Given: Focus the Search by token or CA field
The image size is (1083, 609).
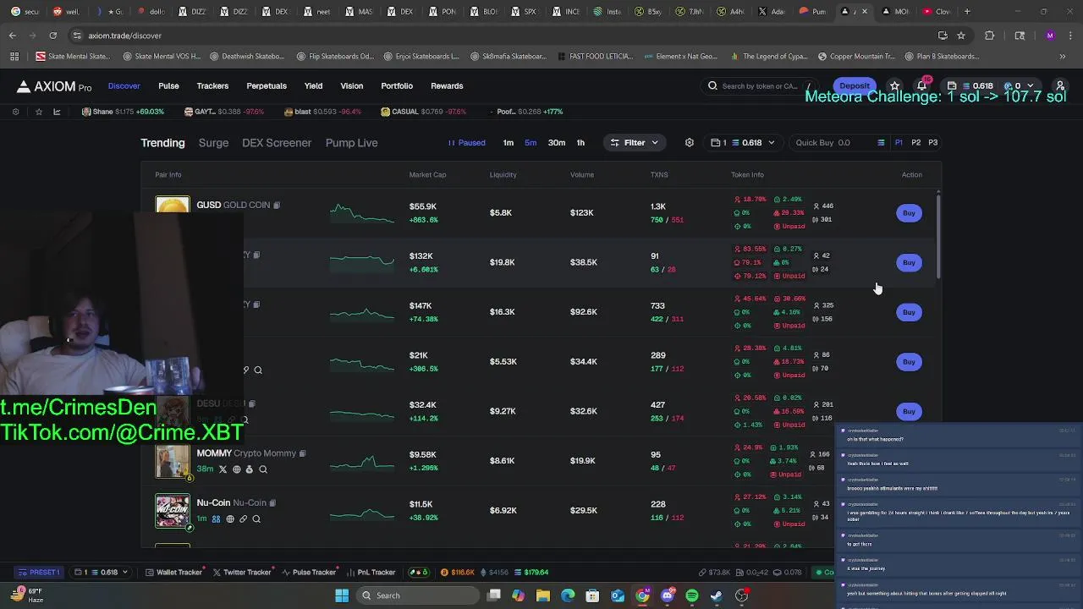Looking at the screenshot, I should pos(760,85).
